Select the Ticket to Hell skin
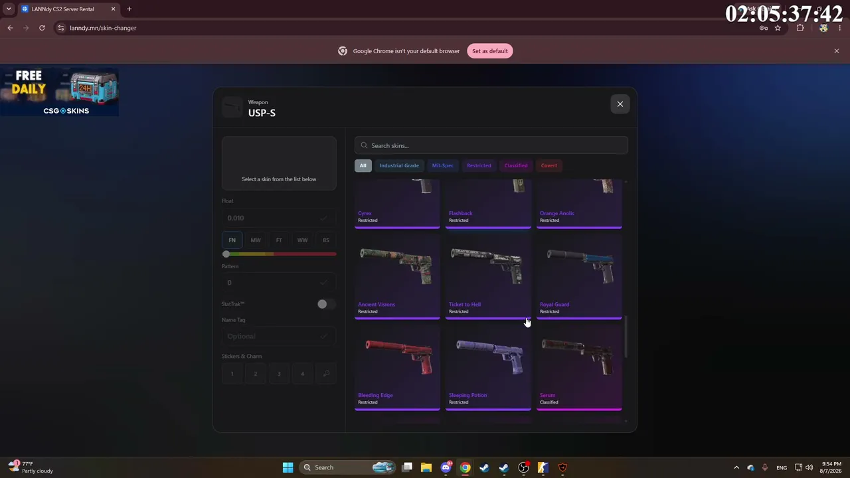850x478 pixels. [488, 278]
